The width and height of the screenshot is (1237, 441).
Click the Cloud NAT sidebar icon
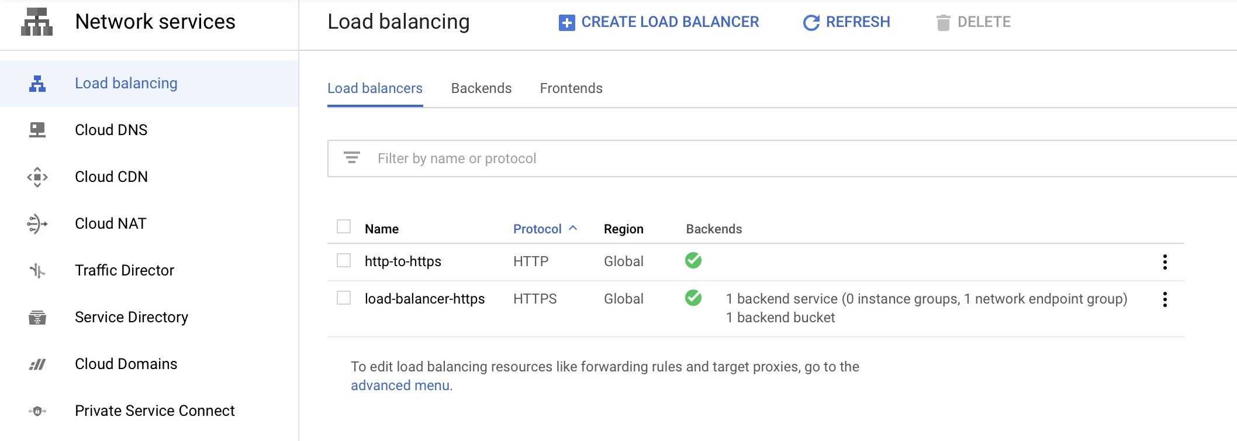(x=37, y=223)
